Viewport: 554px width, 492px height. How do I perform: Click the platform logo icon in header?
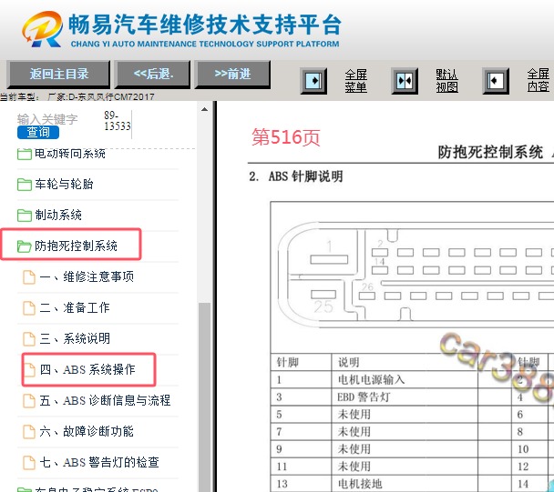(x=43, y=29)
